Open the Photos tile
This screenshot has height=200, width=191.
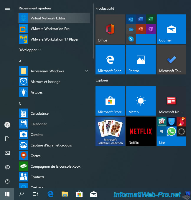click(x=141, y=60)
